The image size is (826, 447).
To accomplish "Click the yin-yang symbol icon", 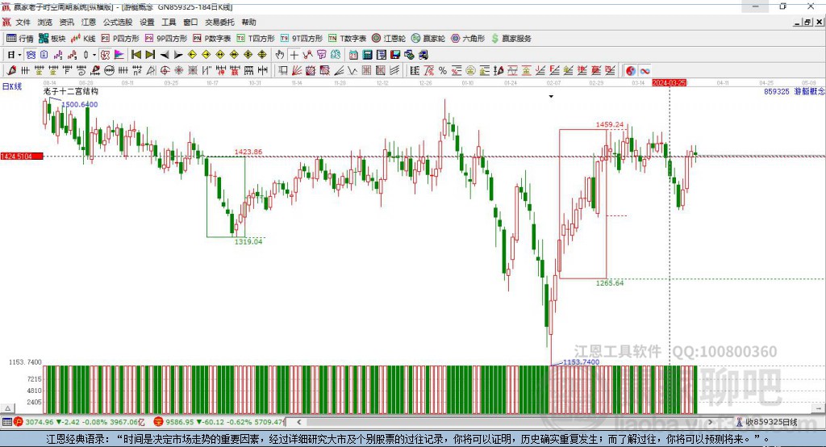I will 630,71.
